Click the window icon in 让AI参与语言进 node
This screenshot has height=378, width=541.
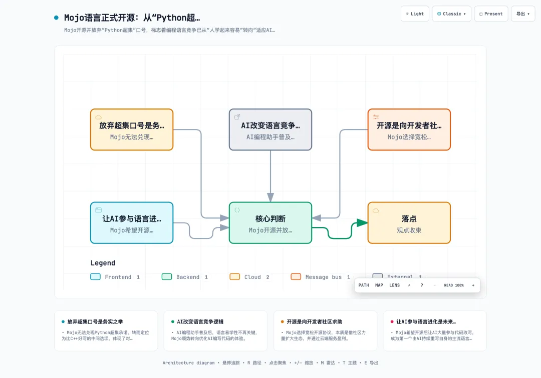coord(98,210)
